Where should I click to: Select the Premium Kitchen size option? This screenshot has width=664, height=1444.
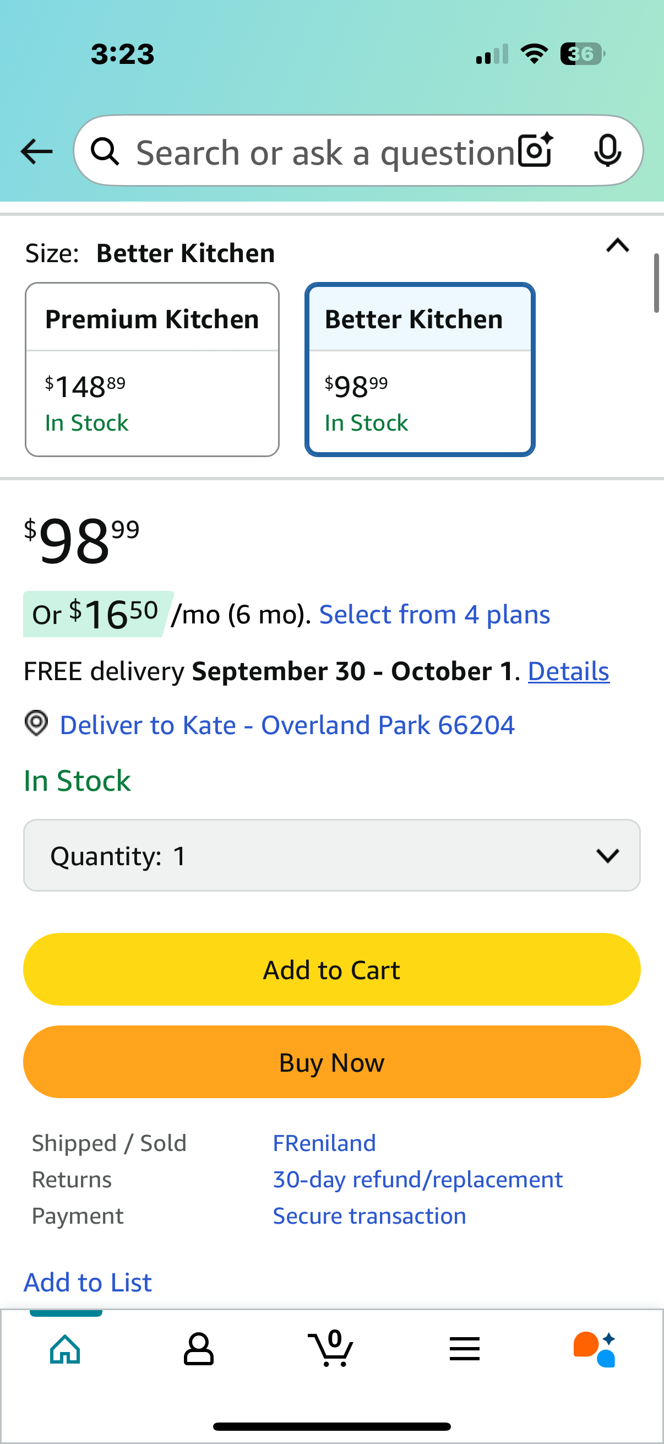[x=152, y=370]
